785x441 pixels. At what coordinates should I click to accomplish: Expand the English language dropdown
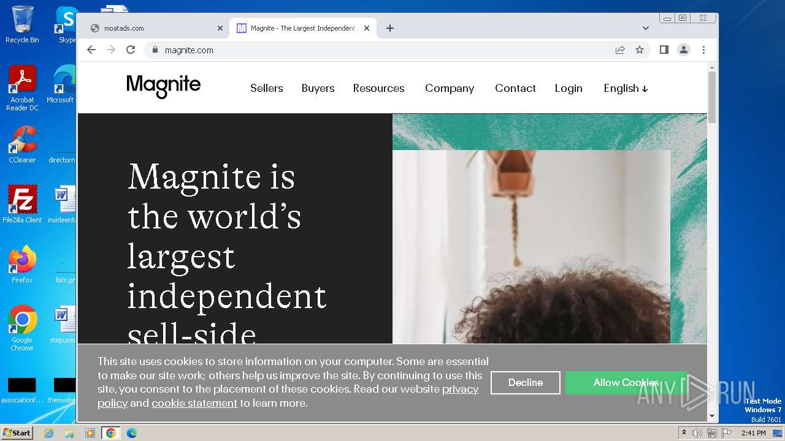click(626, 88)
